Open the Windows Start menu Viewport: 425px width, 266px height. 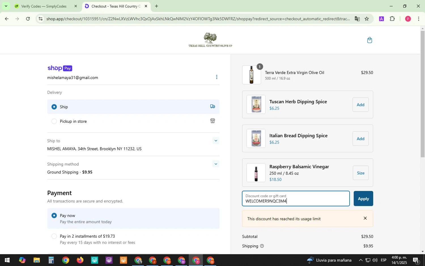coord(7,260)
